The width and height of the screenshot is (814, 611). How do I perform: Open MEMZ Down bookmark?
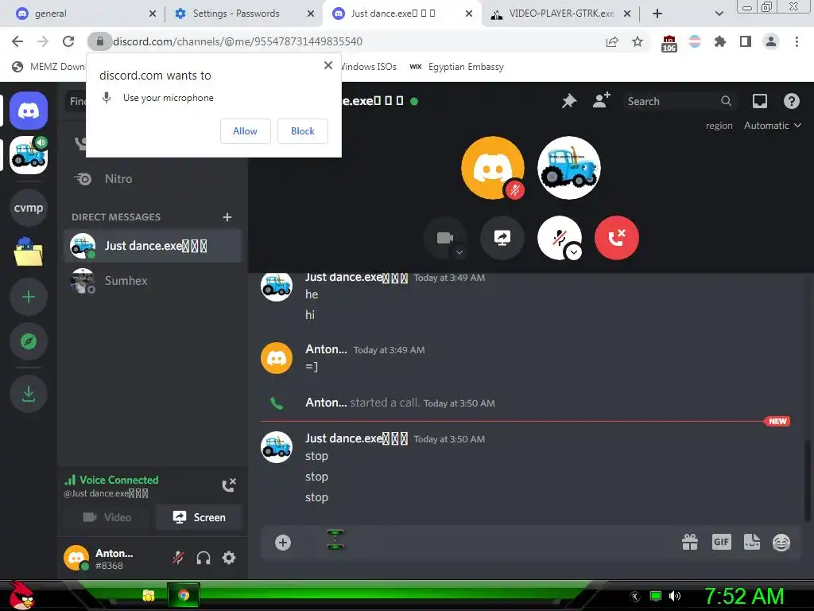pyautogui.click(x=48, y=67)
